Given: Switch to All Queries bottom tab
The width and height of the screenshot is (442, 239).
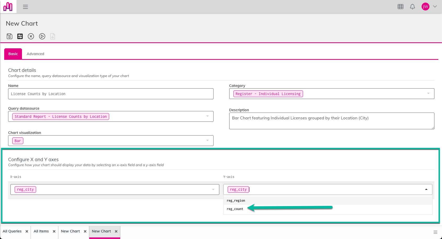Looking at the screenshot, I should [12, 231].
